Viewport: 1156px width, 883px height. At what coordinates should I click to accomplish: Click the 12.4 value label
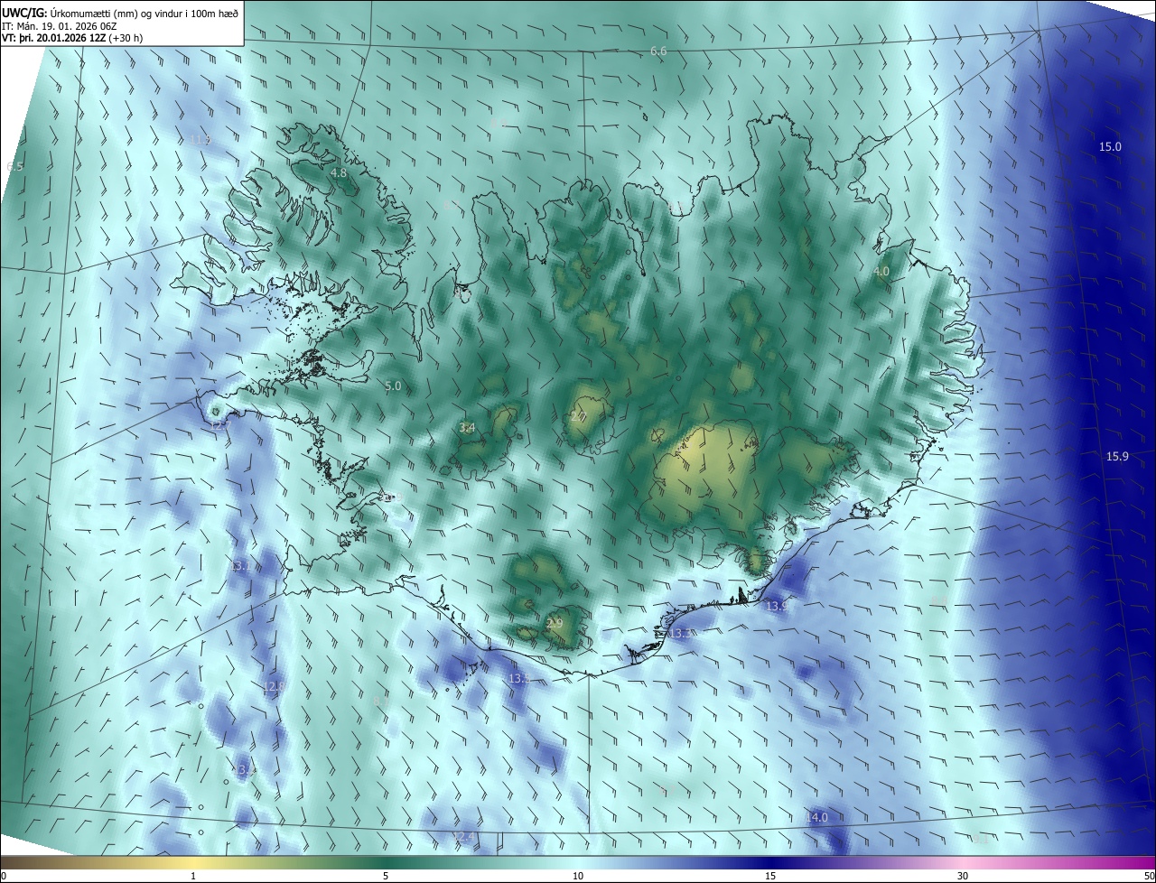[x=463, y=837]
